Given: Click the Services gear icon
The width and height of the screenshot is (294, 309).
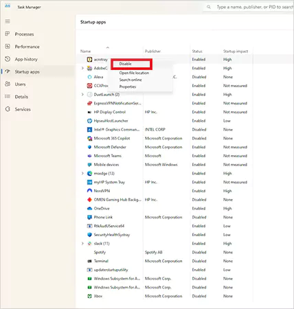Looking at the screenshot, I should pyautogui.click(x=8, y=109).
